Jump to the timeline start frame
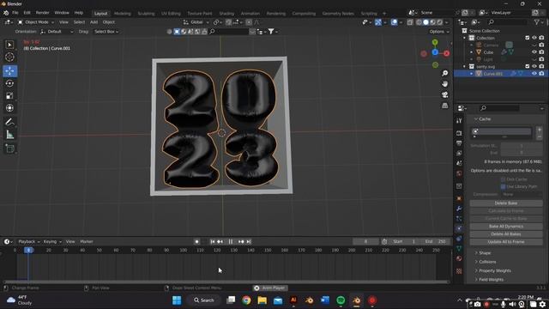549x309 pixels. [x=213, y=242]
